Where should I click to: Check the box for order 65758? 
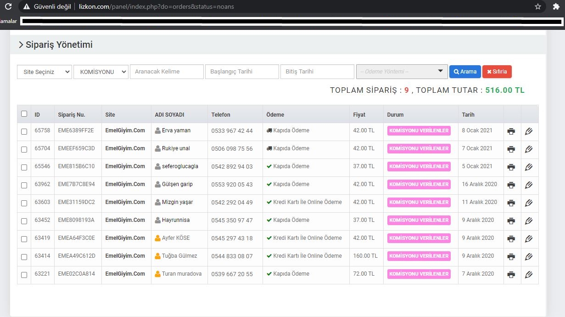24,131
